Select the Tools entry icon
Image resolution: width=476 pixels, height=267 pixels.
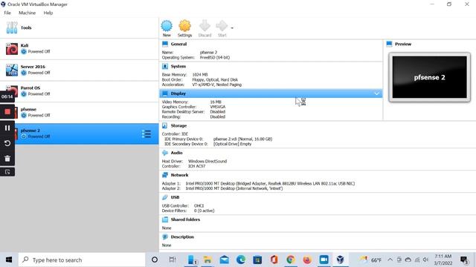coord(12,28)
